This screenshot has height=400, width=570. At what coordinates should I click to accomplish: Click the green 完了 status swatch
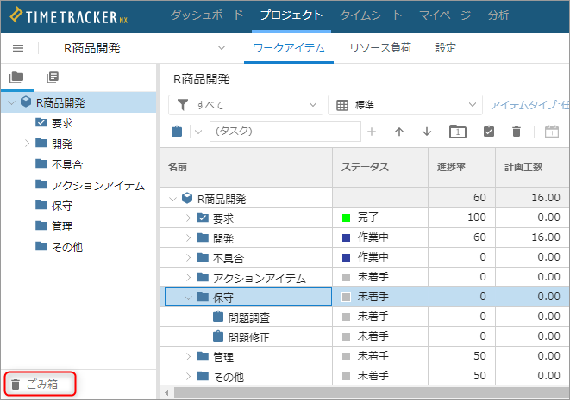click(x=346, y=218)
